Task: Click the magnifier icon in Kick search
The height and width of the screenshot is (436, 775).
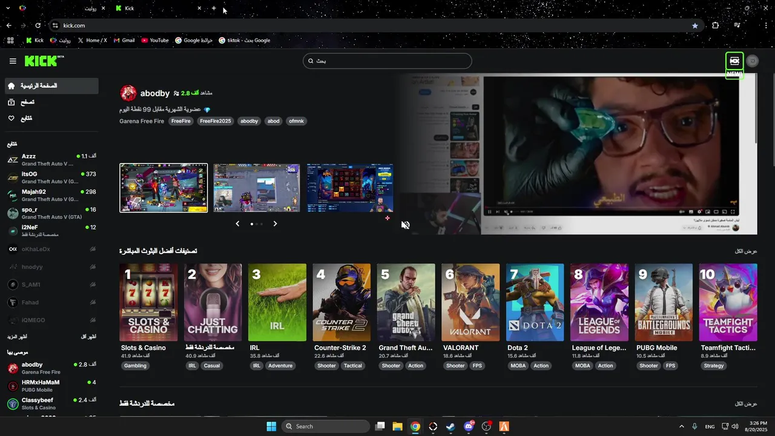Action: [311, 61]
